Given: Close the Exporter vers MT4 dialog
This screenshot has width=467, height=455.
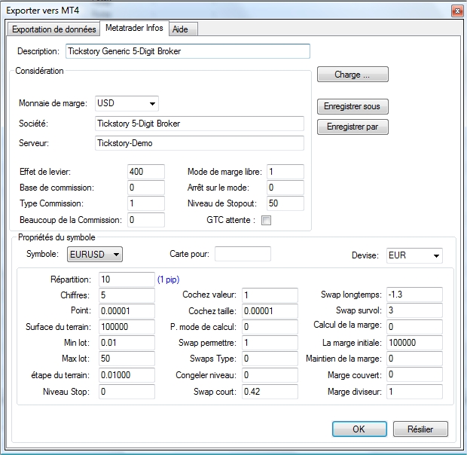Looking at the screenshot, I should click(x=455, y=11).
